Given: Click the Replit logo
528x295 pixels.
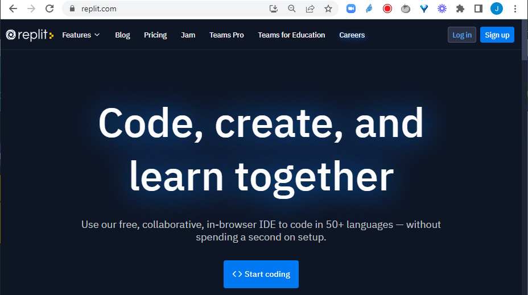Looking at the screenshot, I should 30,35.
